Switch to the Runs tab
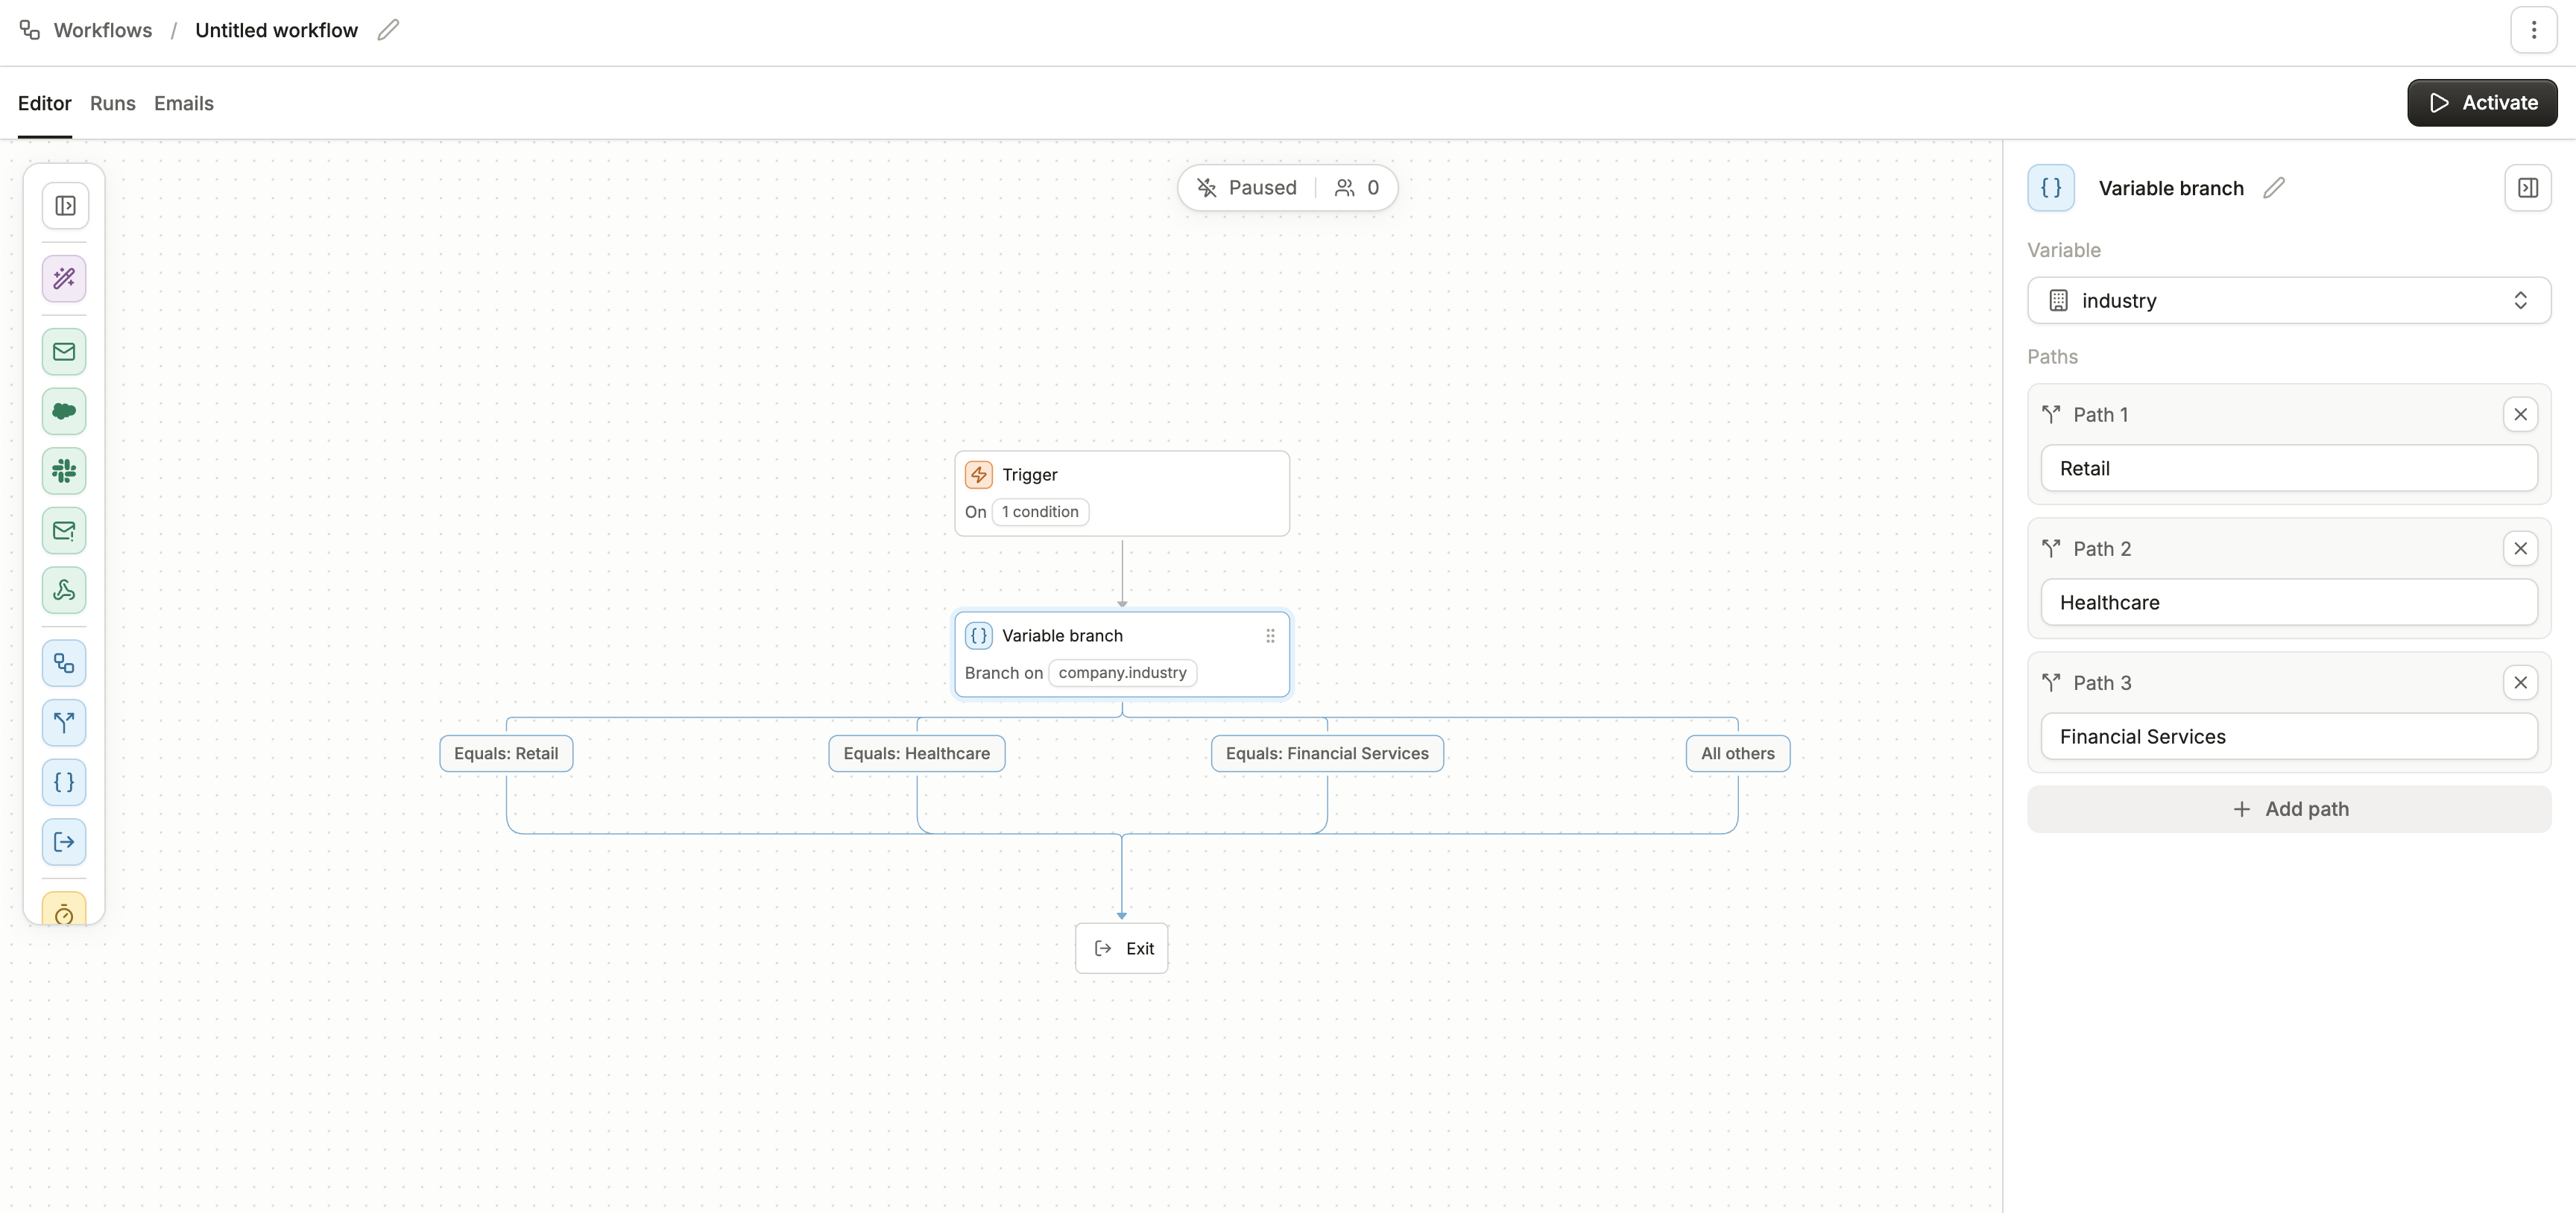This screenshot has width=2576, height=1213. [x=112, y=103]
